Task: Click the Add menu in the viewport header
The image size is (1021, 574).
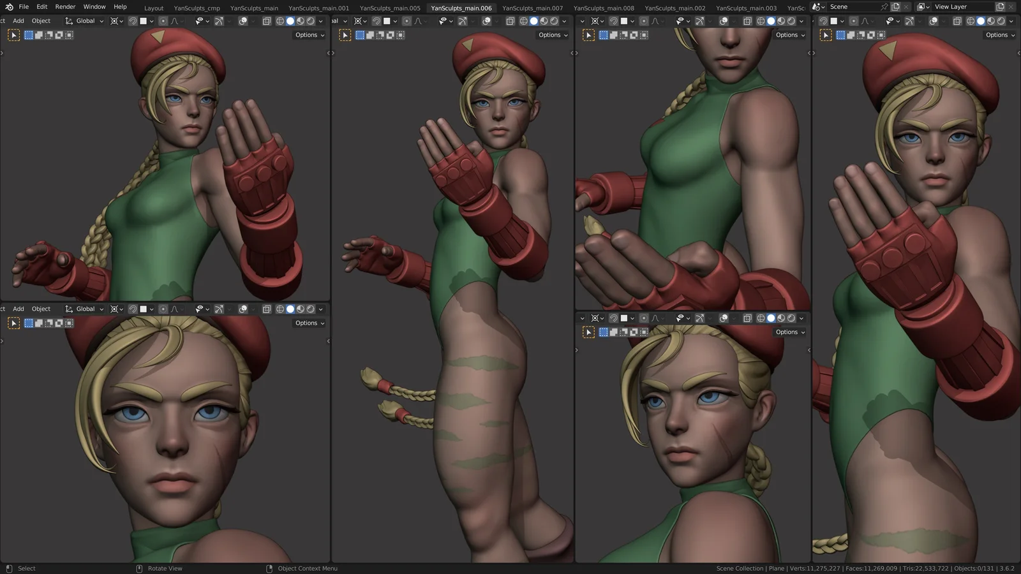Action: (x=18, y=20)
